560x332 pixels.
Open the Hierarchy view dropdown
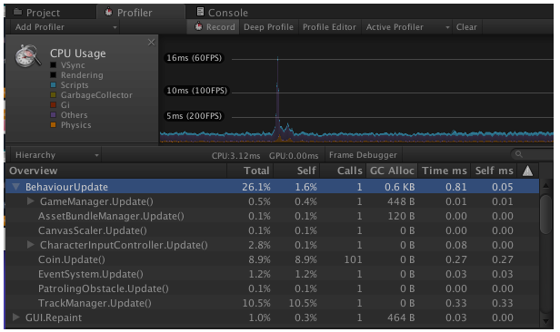coord(55,155)
